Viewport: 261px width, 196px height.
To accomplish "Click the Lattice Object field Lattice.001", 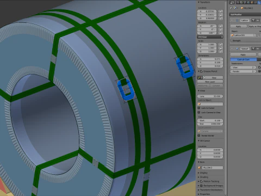I will (x=244, y=35).
